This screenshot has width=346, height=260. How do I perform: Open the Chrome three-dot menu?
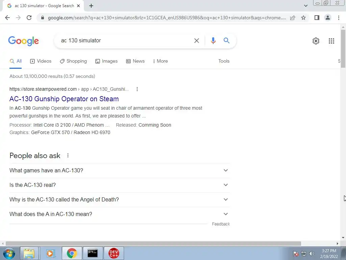339,18
